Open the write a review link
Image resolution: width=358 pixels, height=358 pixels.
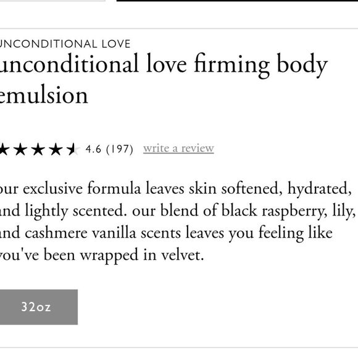[x=178, y=149]
